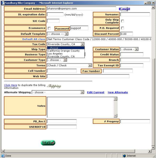Click the Default AR class link
The height and width of the screenshot is (158, 156).
(34, 39)
